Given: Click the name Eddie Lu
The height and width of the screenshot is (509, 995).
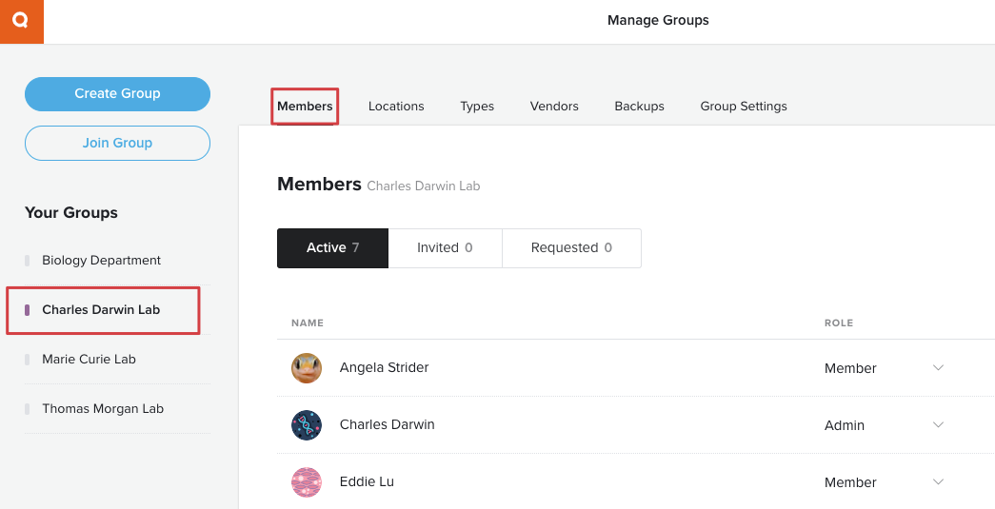Looking at the screenshot, I should [367, 481].
